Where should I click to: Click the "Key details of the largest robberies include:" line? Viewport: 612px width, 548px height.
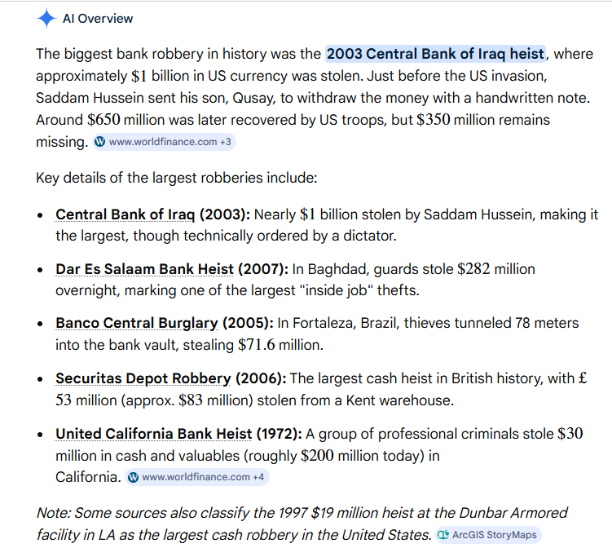tap(176, 178)
